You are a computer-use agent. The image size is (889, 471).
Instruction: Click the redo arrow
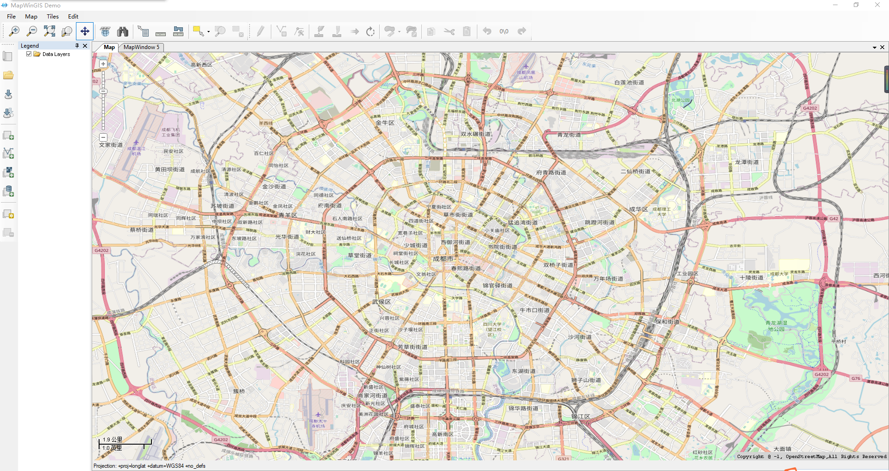coord(522,31)
